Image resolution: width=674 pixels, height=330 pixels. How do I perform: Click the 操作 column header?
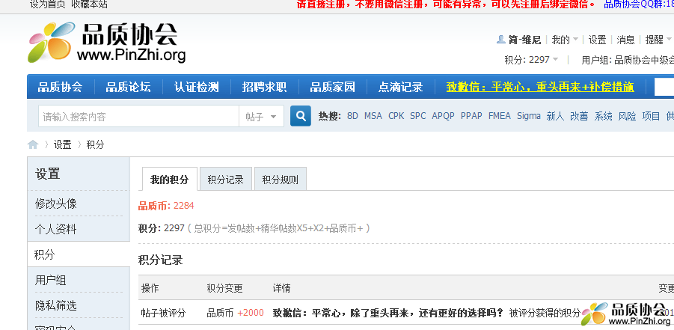coord(150,288)
